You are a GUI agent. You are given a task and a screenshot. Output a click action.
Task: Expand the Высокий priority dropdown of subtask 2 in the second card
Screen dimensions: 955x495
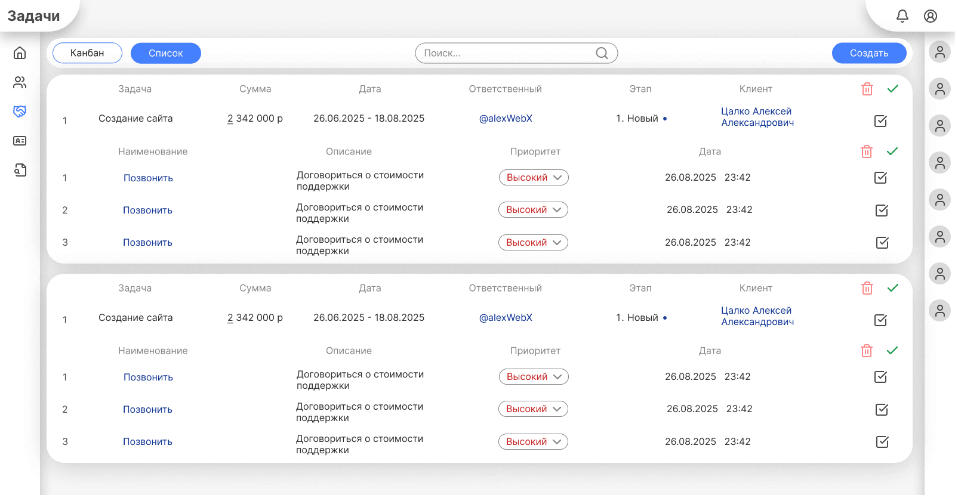click(533, 409)
